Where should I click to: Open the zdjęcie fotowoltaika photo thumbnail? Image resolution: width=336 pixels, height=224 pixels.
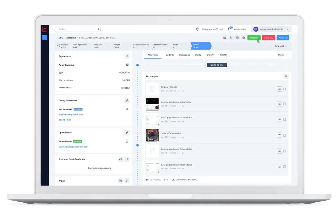click(x=152, y=135)
